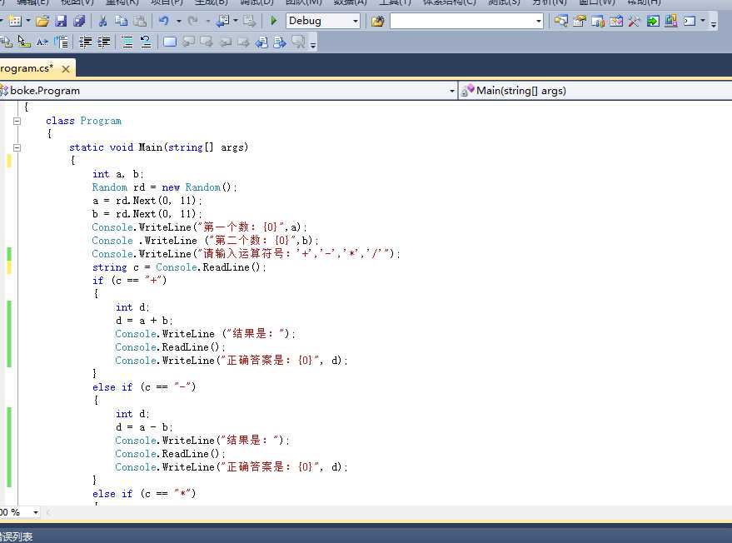
Task: Open the 错误列表 error list panel tab
Action: click(17, 536)
